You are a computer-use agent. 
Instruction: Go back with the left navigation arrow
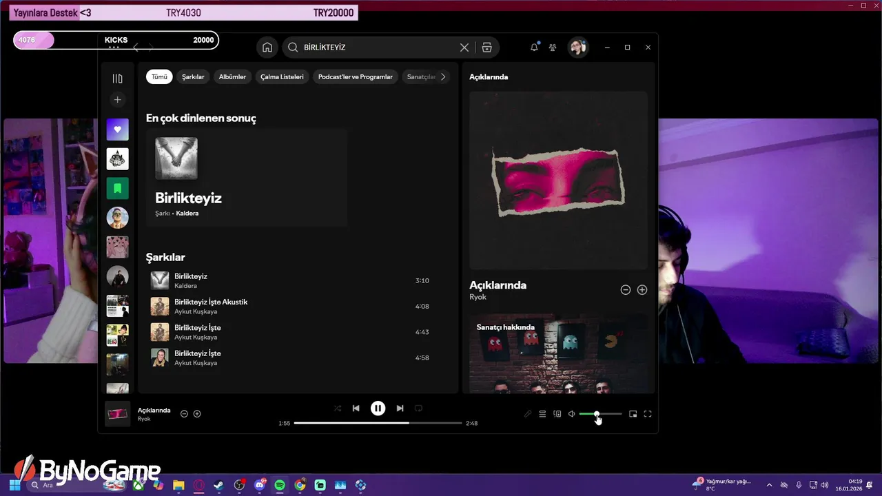pos(136,48)
